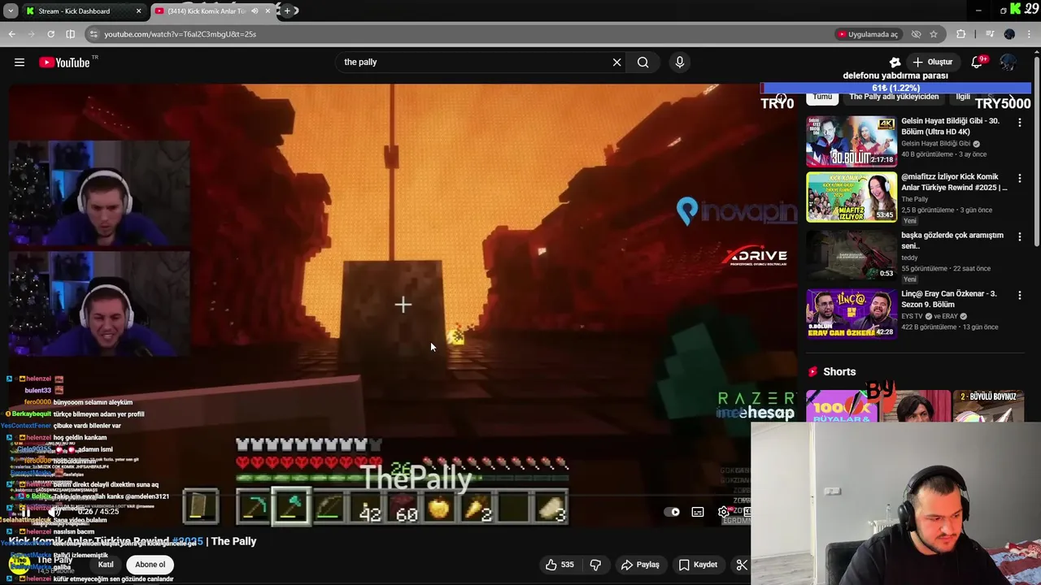This screenshot has width=1041, height=585.
Task: Open miafitzz İzliyor thumbnail 53:45
Action: coord(852,197)
